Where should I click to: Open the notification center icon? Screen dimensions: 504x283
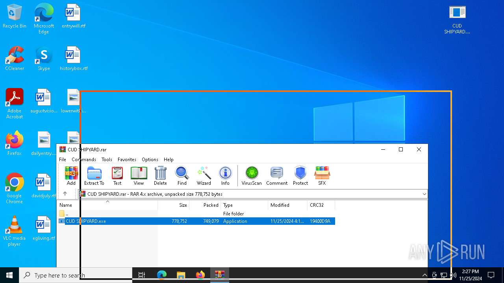pyautogui.click(x=491, y=275)
